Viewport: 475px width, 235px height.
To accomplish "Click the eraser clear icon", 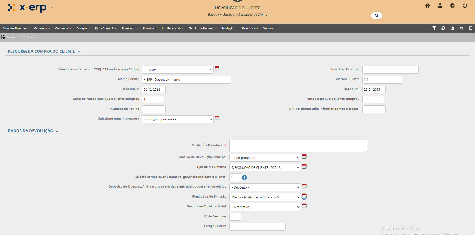I will tap(452, 28).
